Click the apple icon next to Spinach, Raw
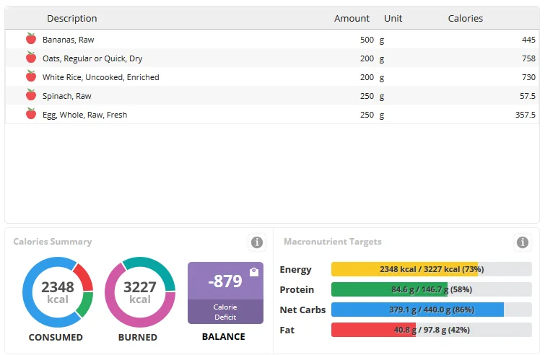This screenshot has height=355, width=545. (x=31, y=95)
